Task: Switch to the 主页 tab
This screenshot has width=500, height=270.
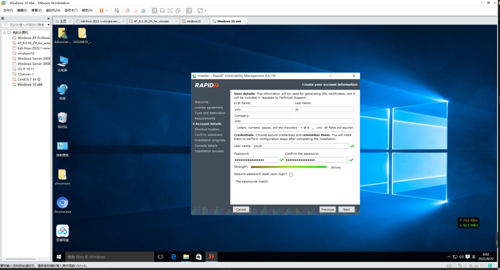Action: [x=63, y=21]
